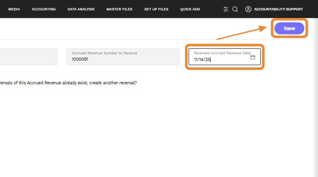The width and height of the screenshot is (318, 177).
Task: Open ACCOUNTABILITY SUPPORT account menu
Action: (x=278, y=9)
